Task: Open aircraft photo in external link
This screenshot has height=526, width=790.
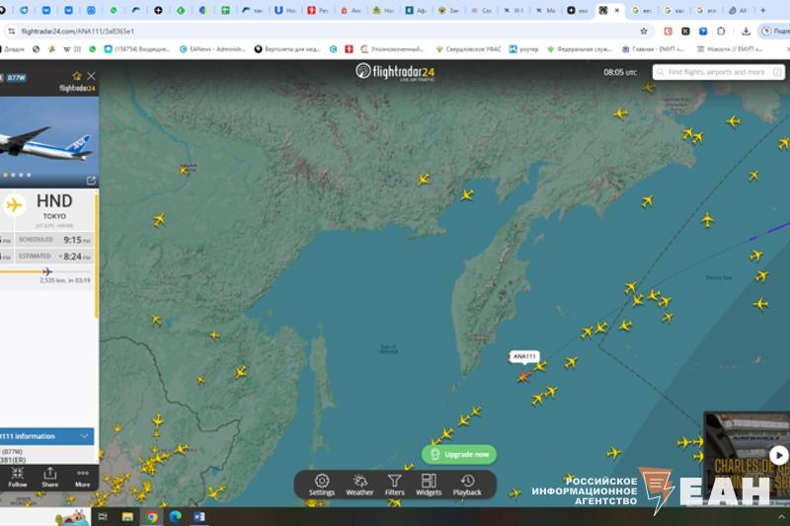Action: (91, 181)
